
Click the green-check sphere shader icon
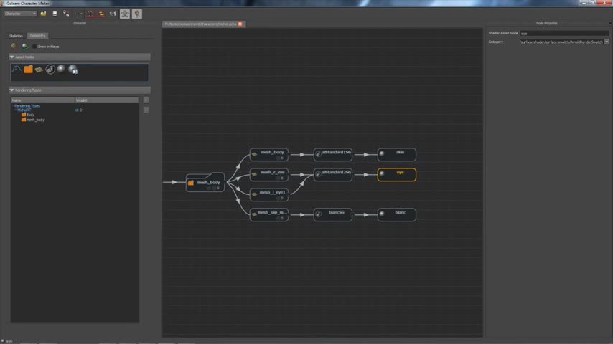(x=25, y=46)
